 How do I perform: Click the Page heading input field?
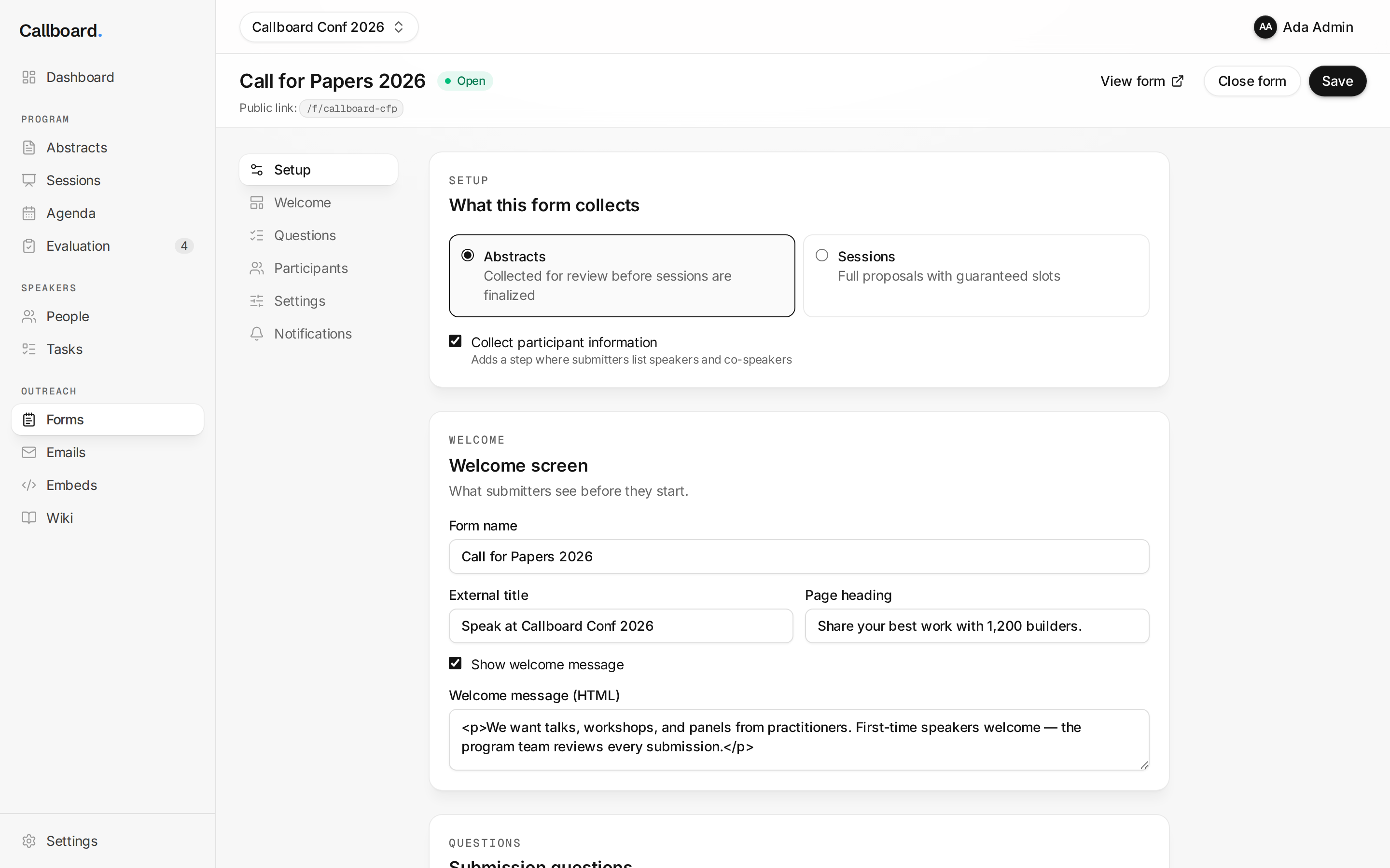(x=976, y=626)
